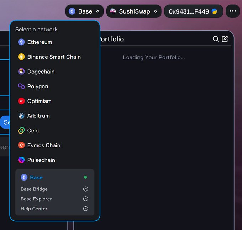This screenshot has height=230, width=242.
Task: Click the Portfolio panel title
Action: click(x=112, y=39)
